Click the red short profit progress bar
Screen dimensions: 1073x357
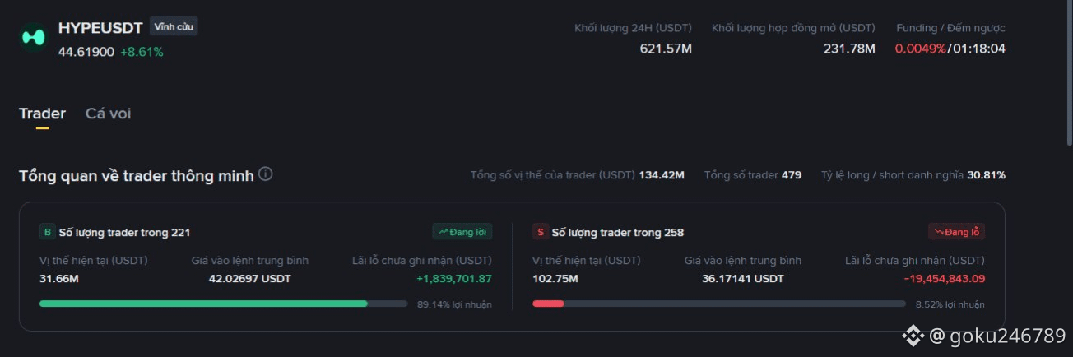coord(718,304)
